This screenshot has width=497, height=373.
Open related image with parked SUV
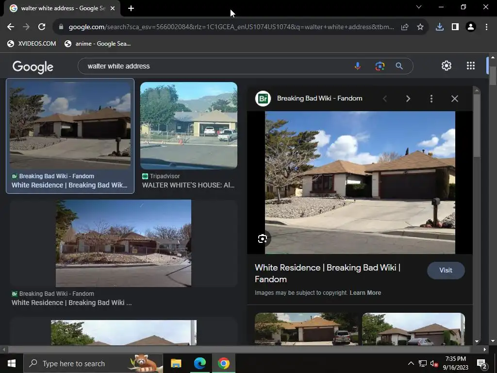coord(307,329)
